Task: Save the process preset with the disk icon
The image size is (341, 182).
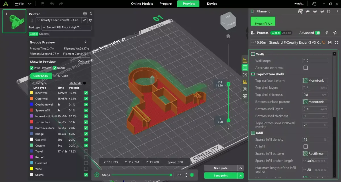Action: coord(330,43)
